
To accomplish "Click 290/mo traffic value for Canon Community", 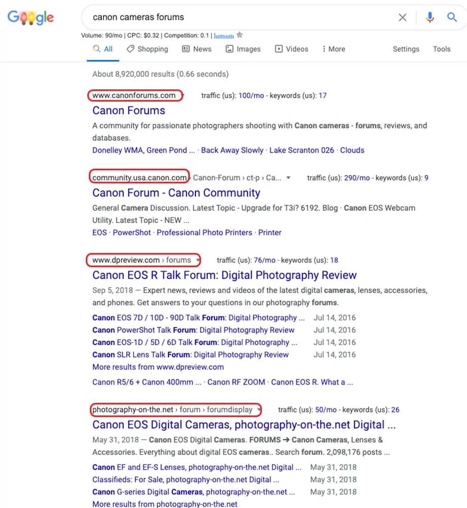I will tap(357, 178).
